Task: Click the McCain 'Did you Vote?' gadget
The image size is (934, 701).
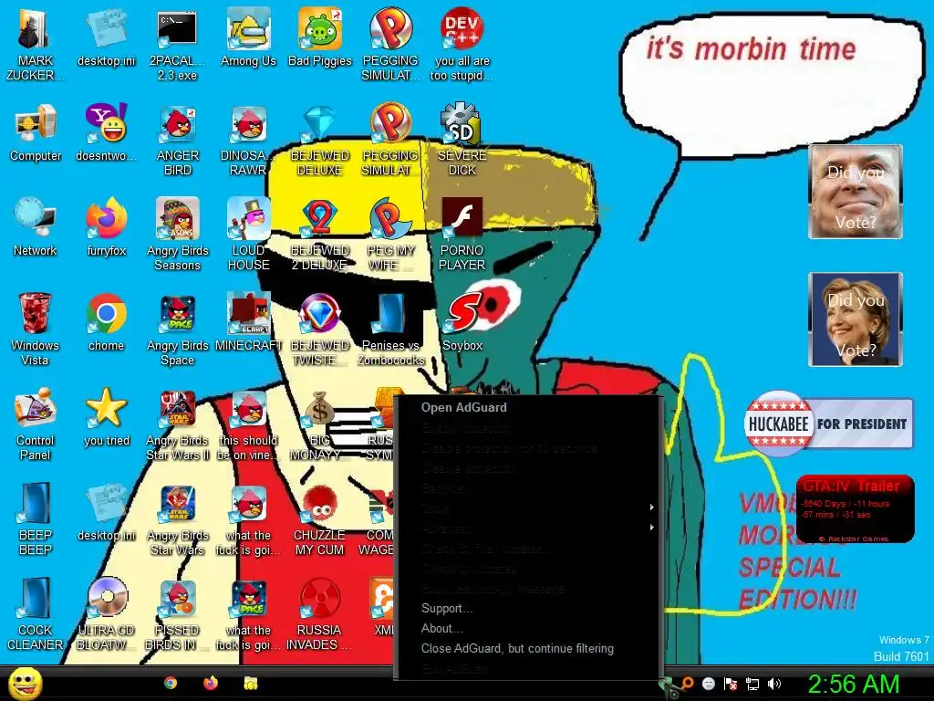Action: (856, 192)
